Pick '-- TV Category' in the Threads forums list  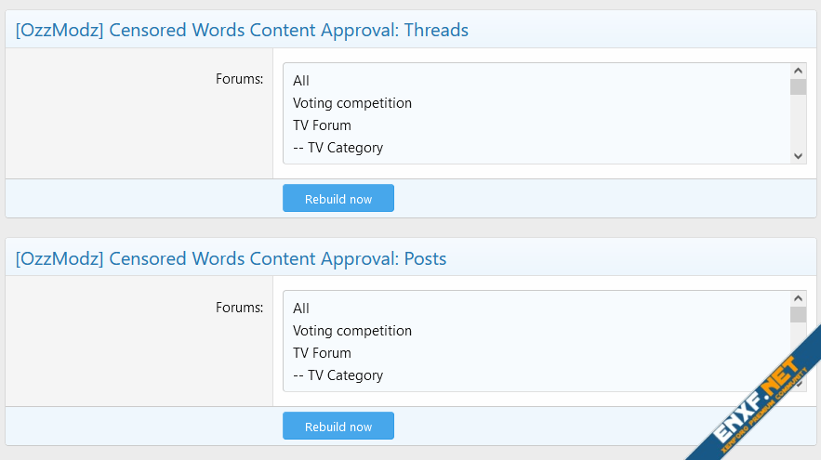[x=338, y=148]
